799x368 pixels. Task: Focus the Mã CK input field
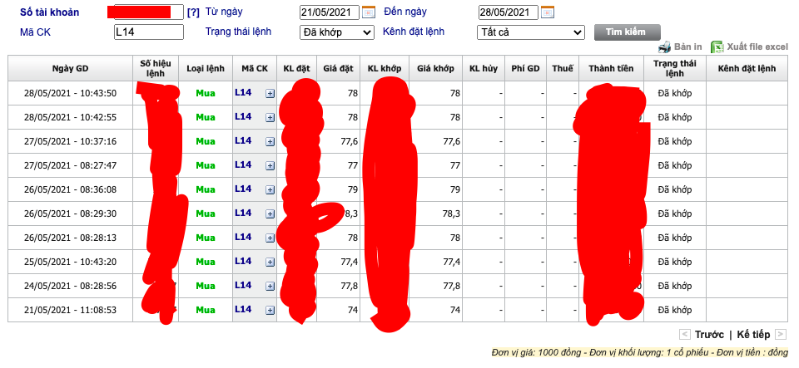click(x=148, y=32)
